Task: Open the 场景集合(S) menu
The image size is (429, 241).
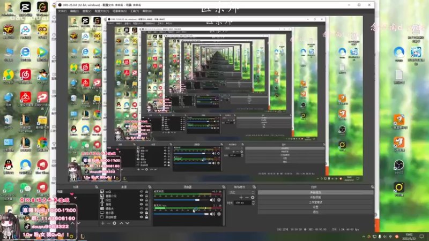Action: coord(119,11)
